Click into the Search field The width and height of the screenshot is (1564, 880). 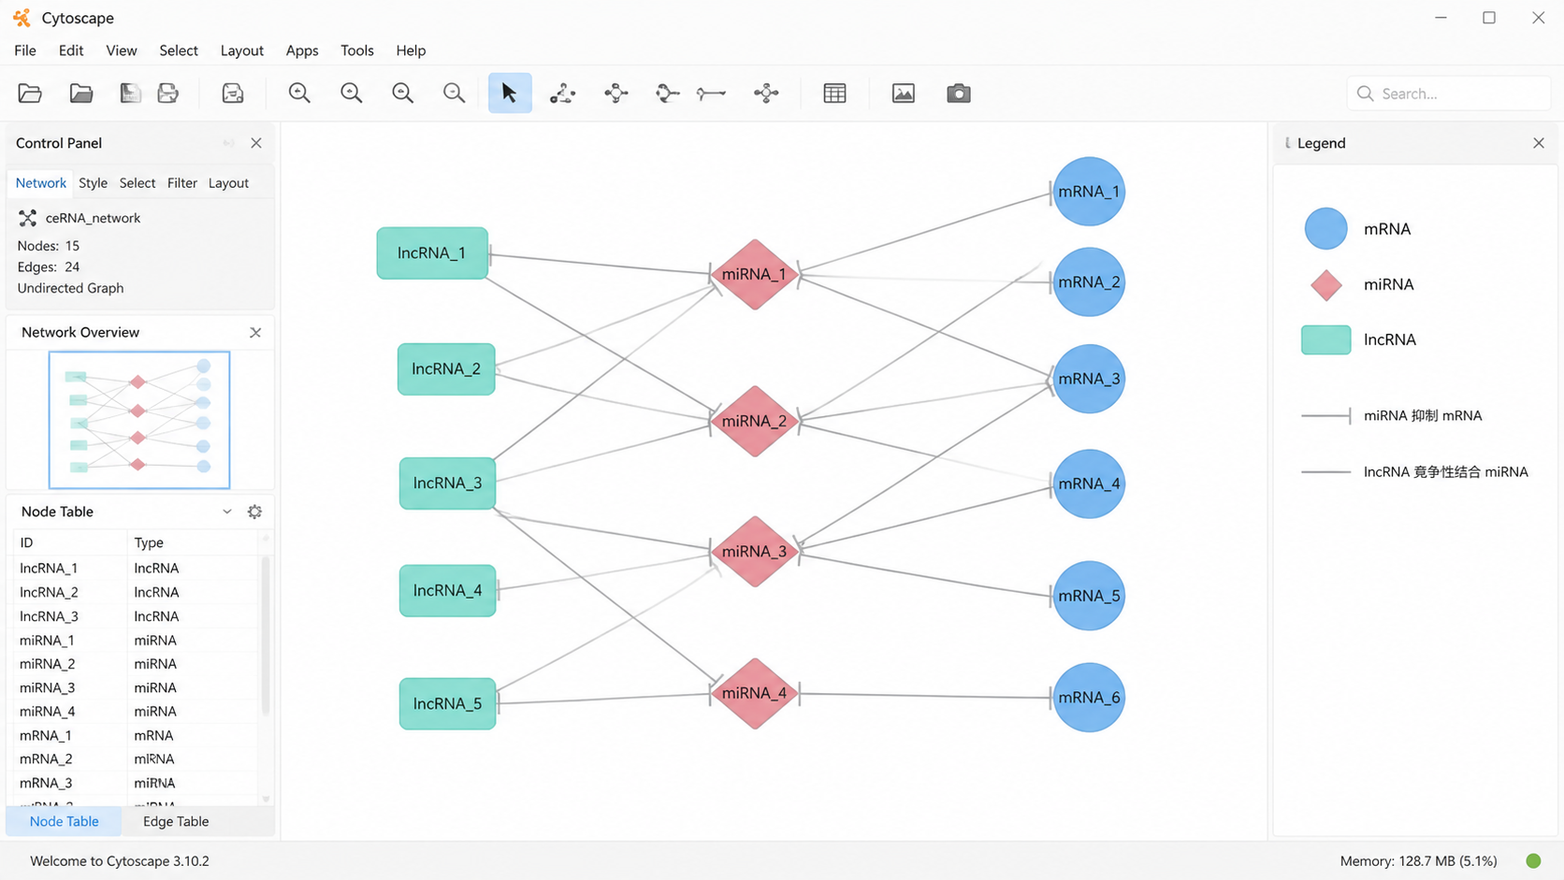[x=1448, y=94]
